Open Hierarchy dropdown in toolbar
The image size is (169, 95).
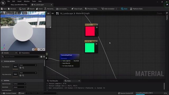(x=49, y=9)
